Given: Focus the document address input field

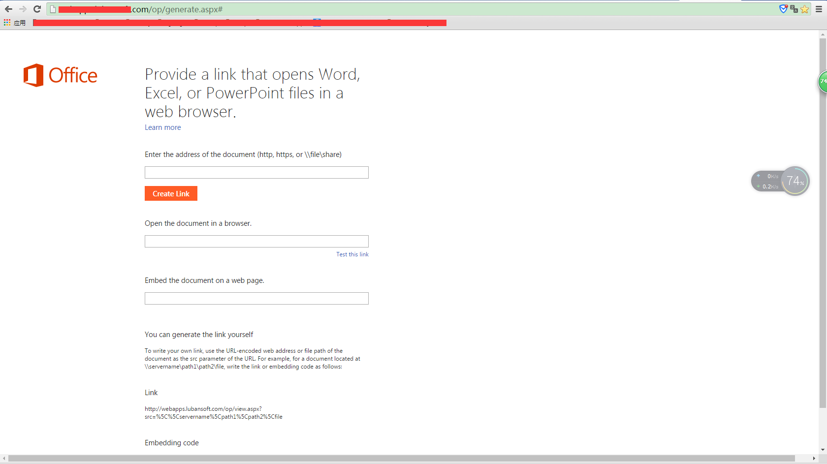Looking at the screenshot, I should (x=256, y=172).
